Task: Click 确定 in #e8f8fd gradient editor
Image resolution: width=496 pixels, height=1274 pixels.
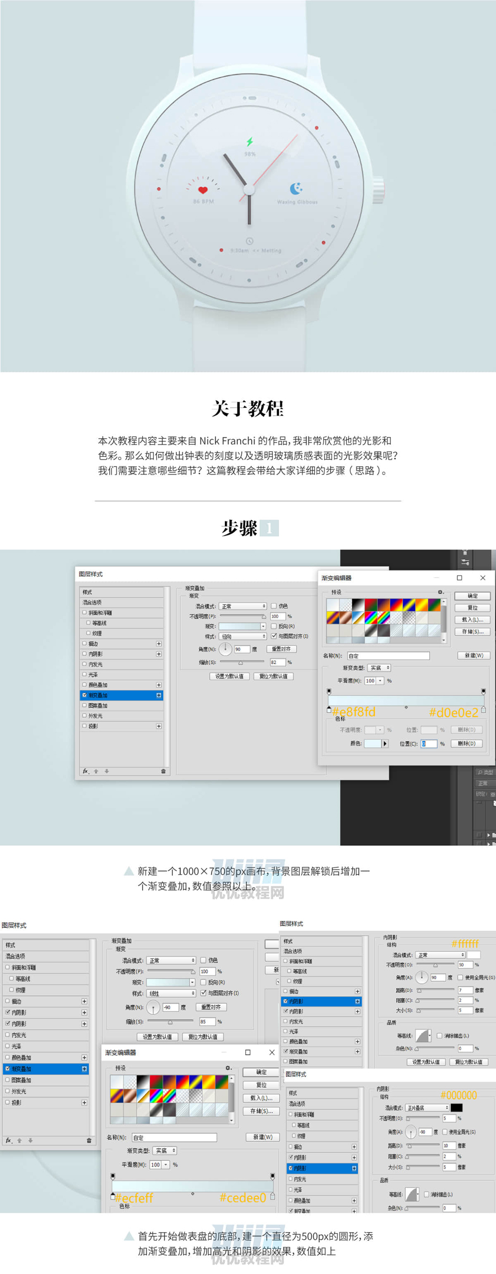Action: (x=473, y=596)
